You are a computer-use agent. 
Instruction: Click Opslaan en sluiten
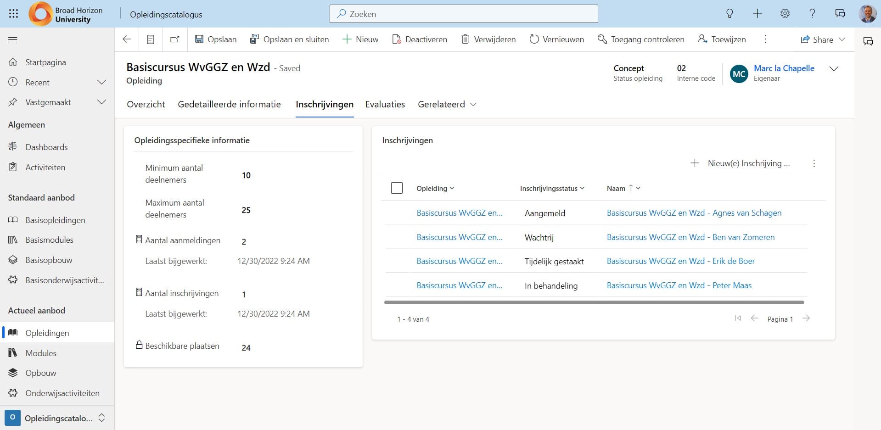[289, 39]
